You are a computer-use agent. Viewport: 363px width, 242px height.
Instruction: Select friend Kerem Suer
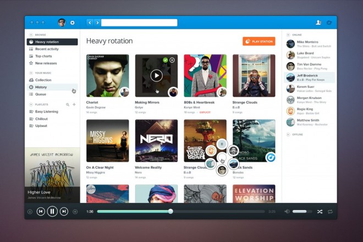pyautogui.click(x=309, y=89)
